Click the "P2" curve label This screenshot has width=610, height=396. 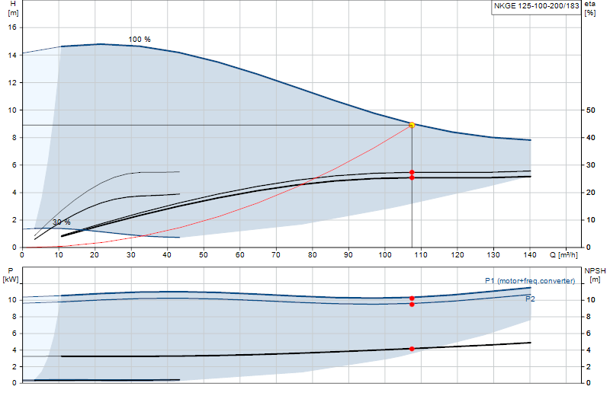click(530, 299)
